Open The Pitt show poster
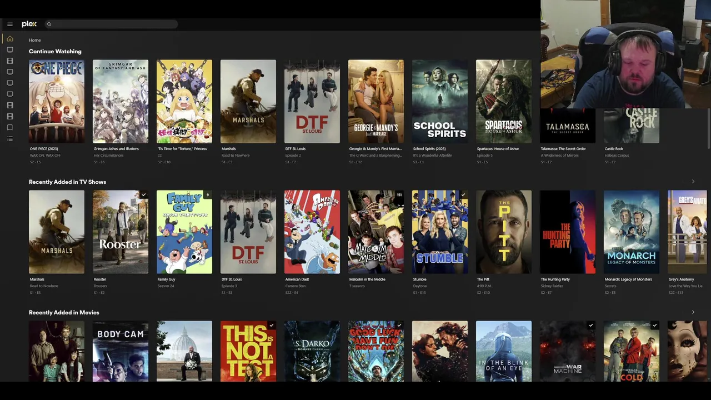Screen dimensions: 711x400 504,232
